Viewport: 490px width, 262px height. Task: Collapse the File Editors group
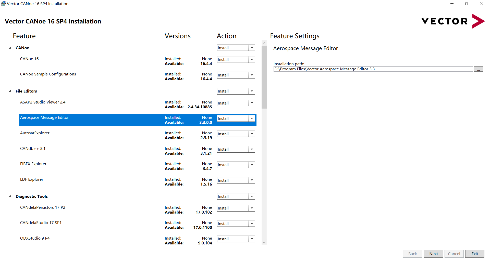(x=10, y=91)
